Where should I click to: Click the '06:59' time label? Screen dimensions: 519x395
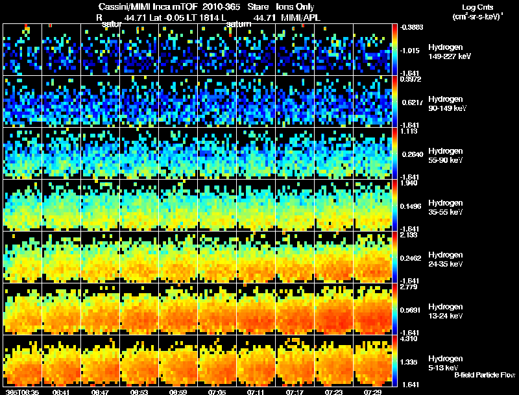click(x=178, y=392)
